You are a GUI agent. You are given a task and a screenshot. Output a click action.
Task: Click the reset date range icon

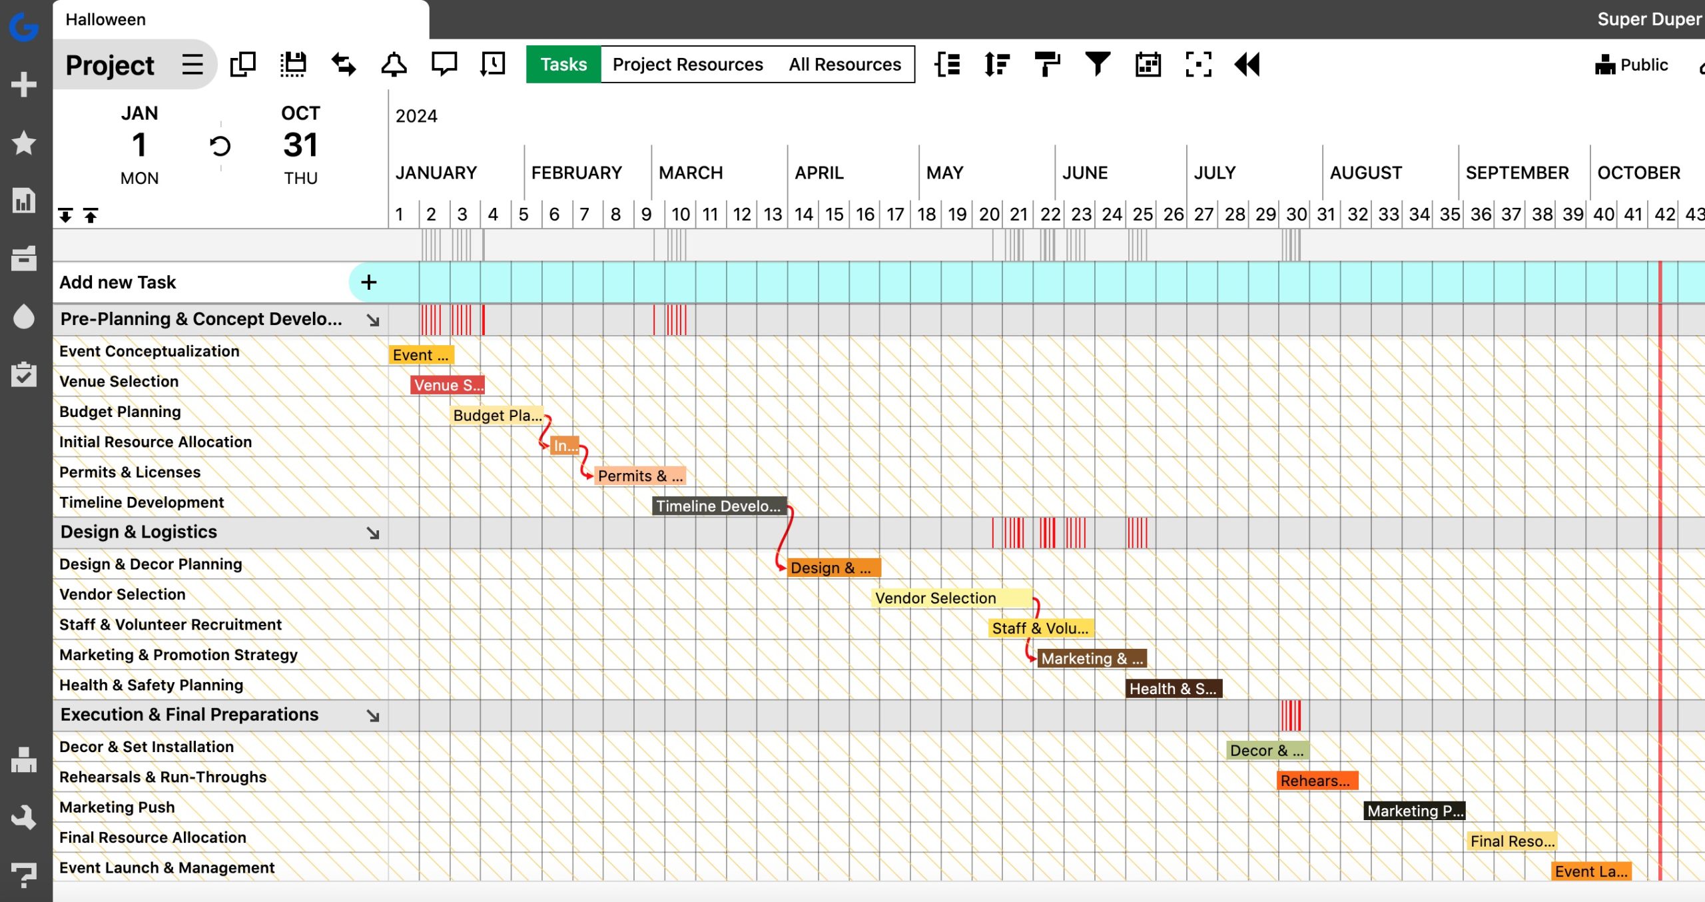(x=220, y=145)
